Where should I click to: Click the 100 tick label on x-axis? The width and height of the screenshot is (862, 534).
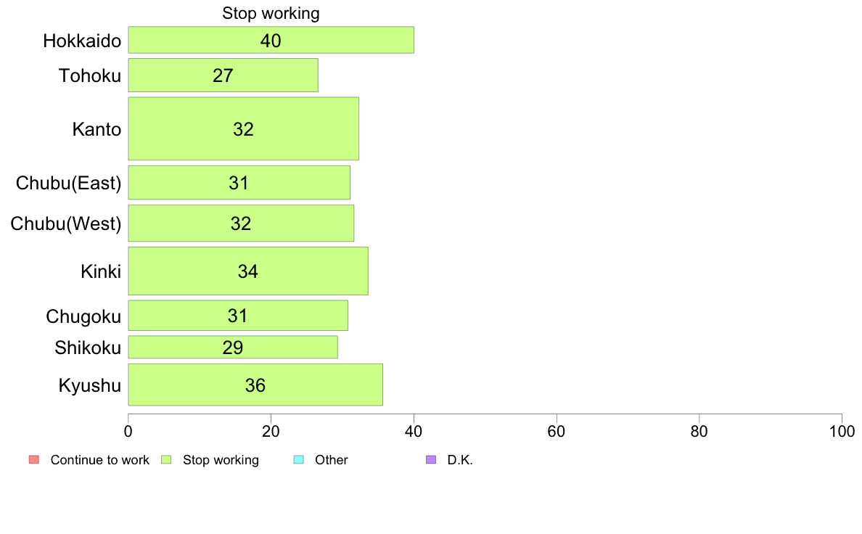[842, 431]
